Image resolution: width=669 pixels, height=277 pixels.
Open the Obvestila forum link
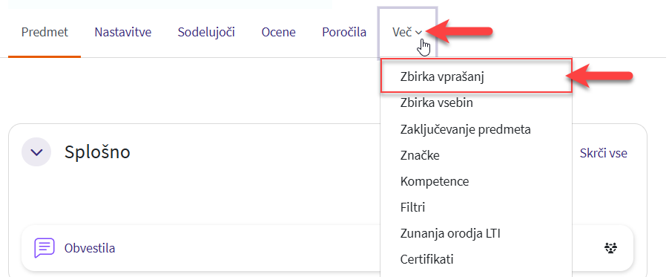point(90,248)
